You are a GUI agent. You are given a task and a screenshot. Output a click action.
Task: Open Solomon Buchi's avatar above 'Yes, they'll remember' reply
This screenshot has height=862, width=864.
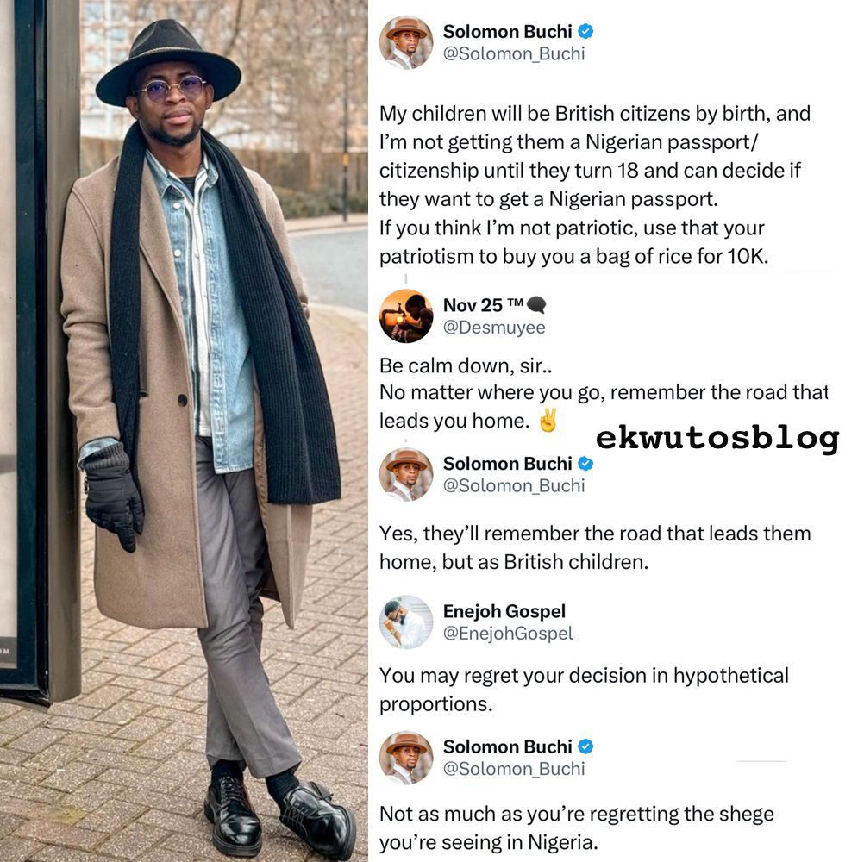(406, 475)
